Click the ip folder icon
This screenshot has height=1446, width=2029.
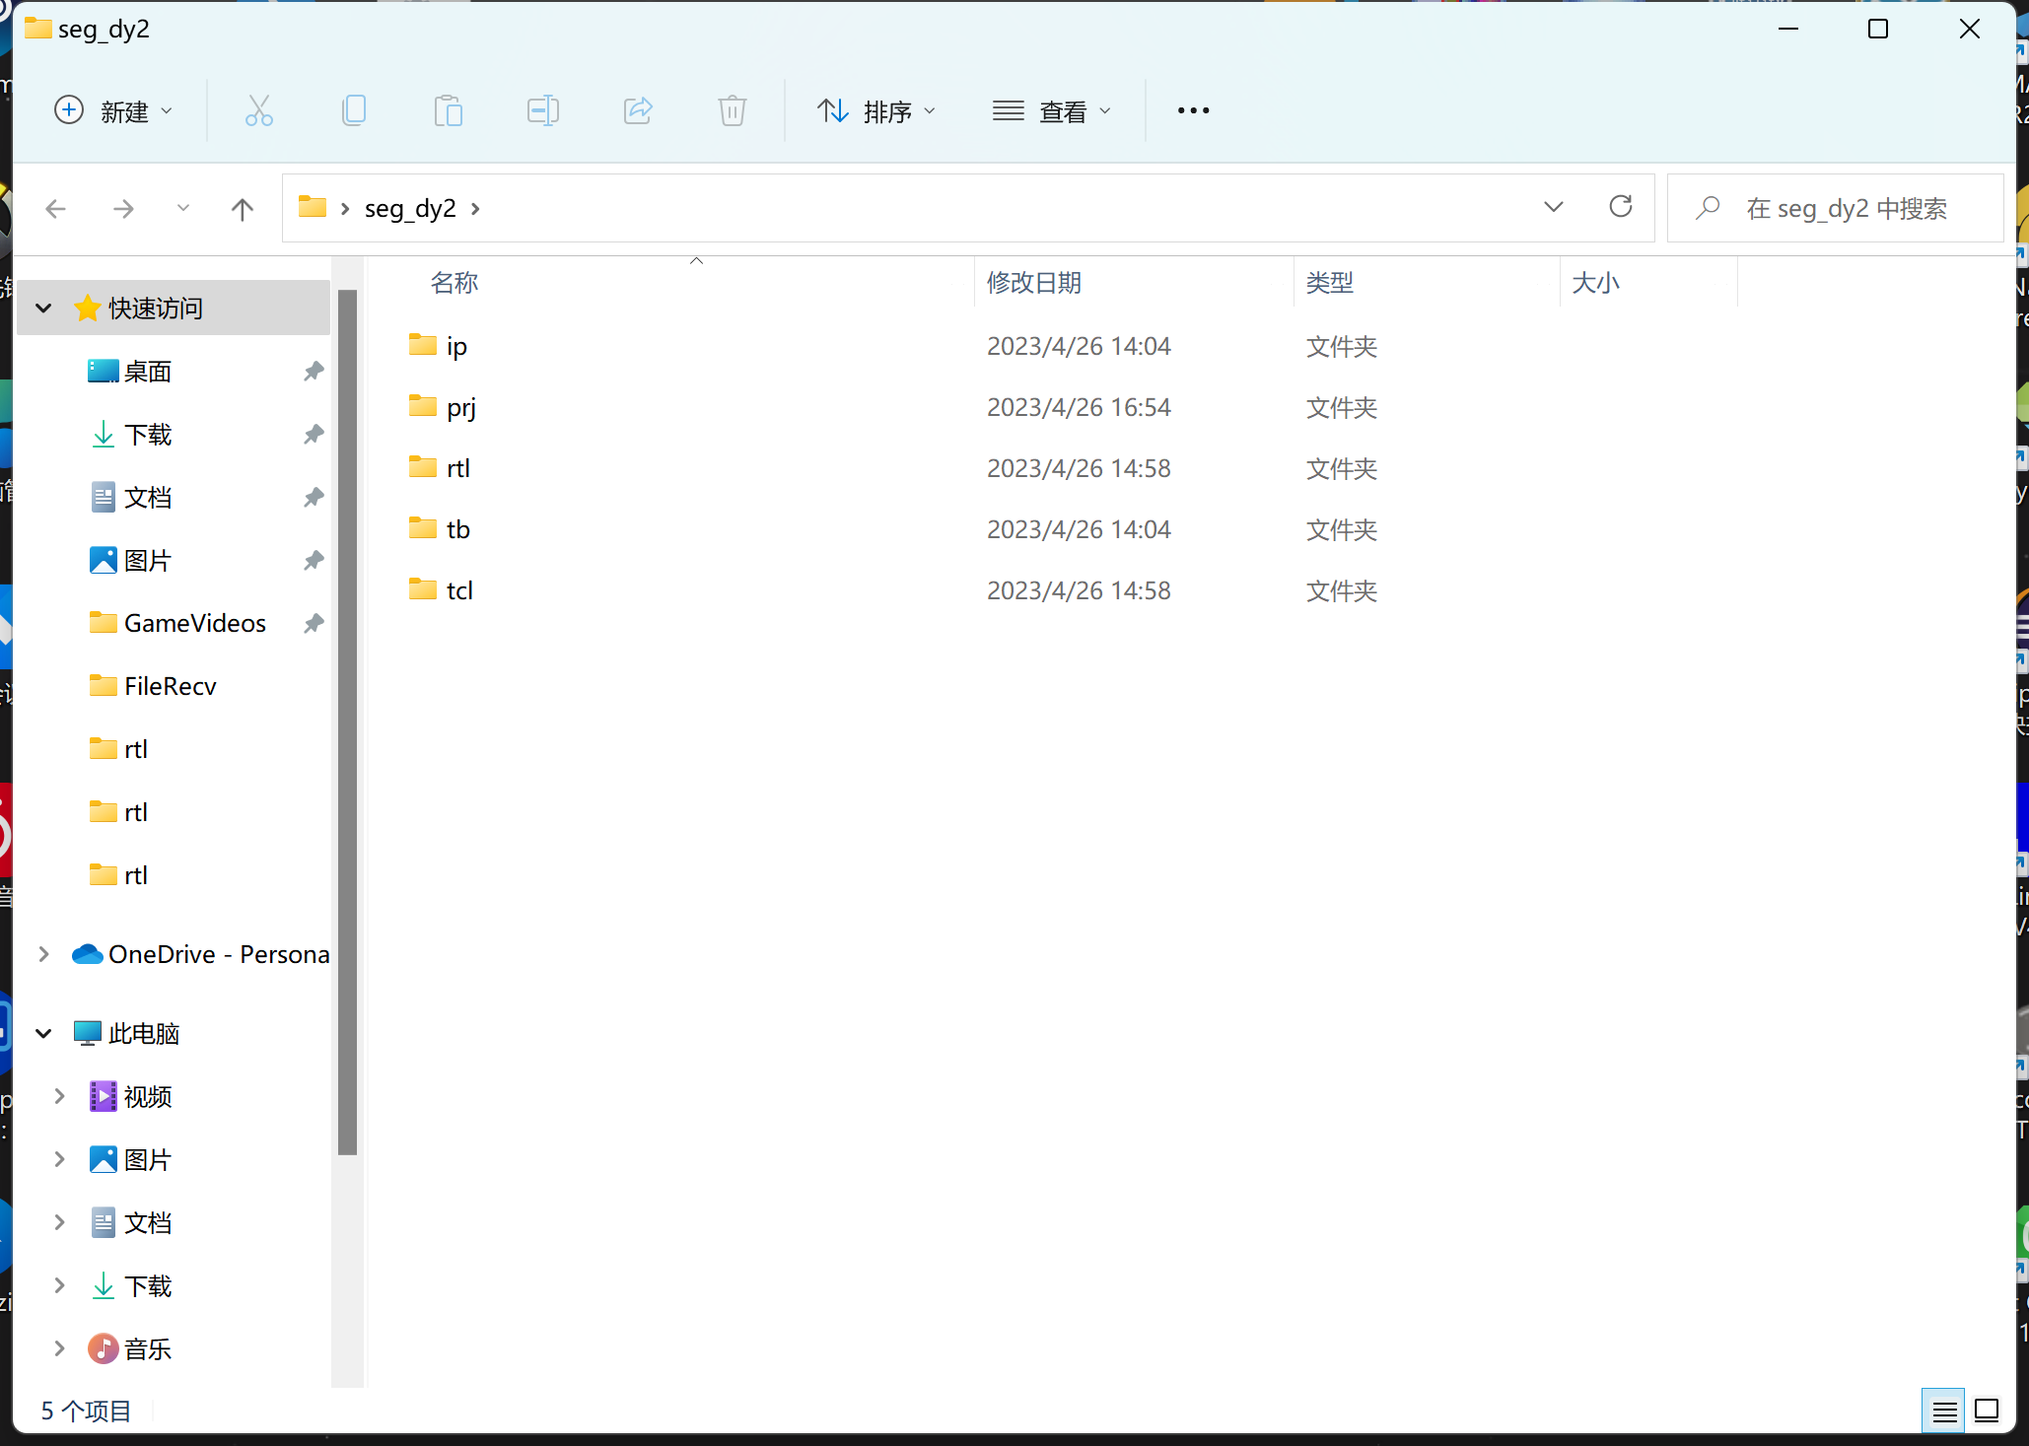pyautogui.click(x=423, y=345)
